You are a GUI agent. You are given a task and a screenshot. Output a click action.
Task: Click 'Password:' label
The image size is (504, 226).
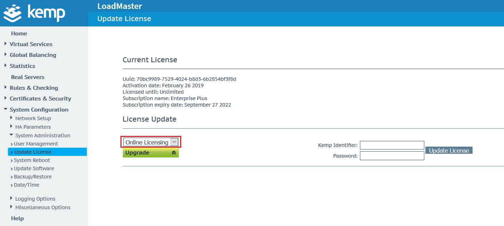345,156
